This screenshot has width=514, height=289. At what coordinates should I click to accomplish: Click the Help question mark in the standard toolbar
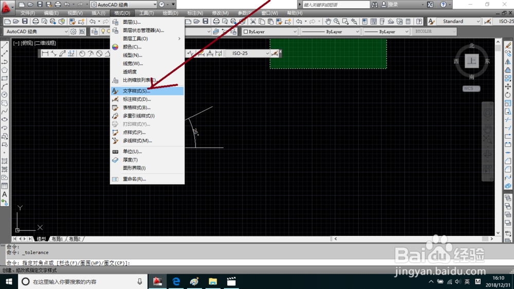click(x=419, y=22)
